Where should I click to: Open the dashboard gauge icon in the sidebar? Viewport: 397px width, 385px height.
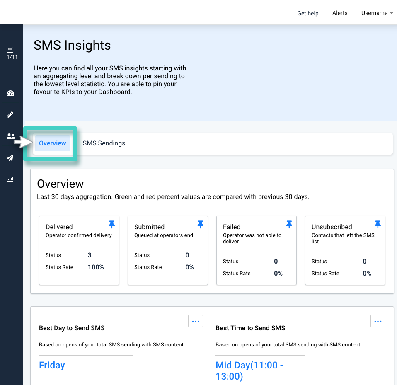(x=10, y=93)
